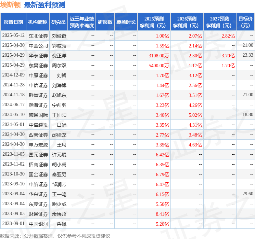The image size is (255, 239).
Task: Select the 海通国际 institution cell
Action: coord(38,115)
